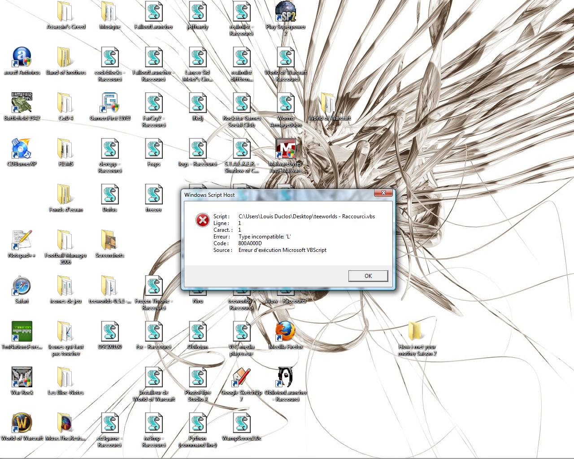Select the War Rock shortcut icon
The image size is (574, 459).
[x=22, y=378]
